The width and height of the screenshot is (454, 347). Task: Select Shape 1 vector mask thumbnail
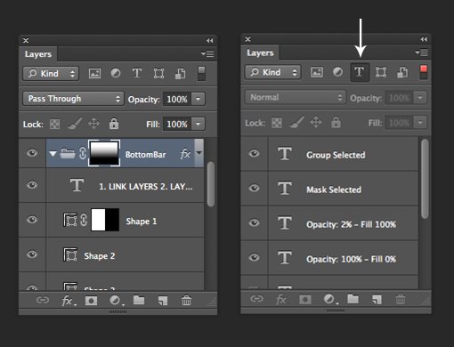tap(105, 220)
